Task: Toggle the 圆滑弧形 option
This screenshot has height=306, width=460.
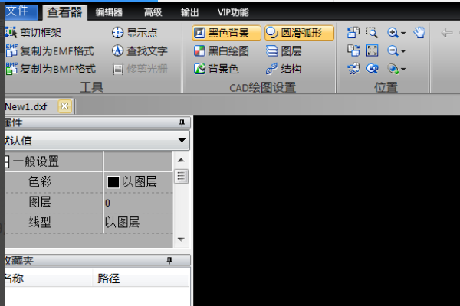Action: click(299, 33)
